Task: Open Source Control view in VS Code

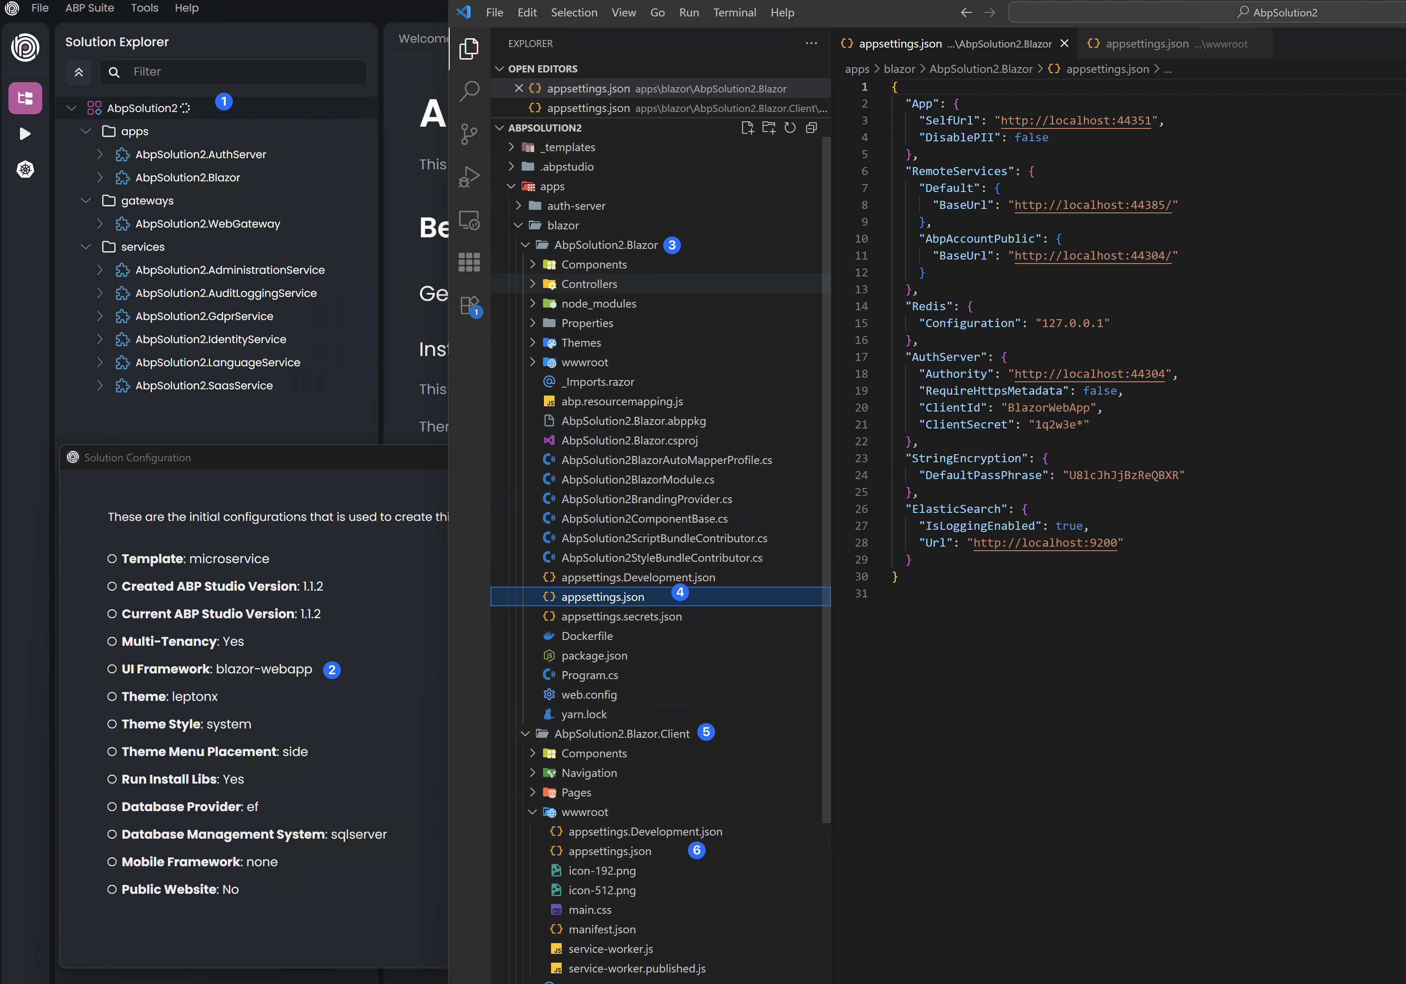Action: [x=469, y=134]
